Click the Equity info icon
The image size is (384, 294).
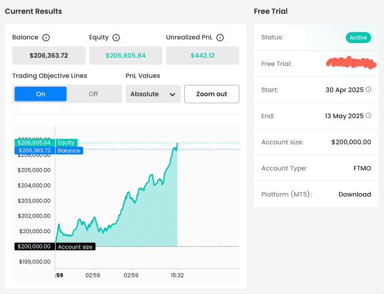pyautogui.click(x=116, y=38)
